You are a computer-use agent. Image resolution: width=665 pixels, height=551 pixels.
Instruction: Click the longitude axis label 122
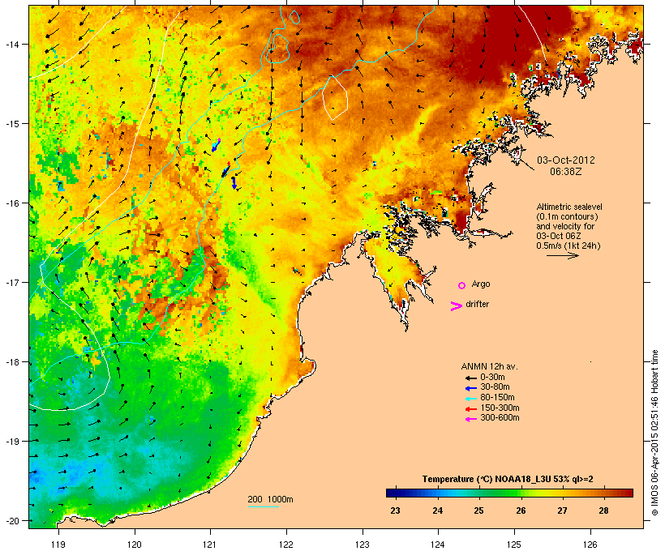click(x=286, y=545)
